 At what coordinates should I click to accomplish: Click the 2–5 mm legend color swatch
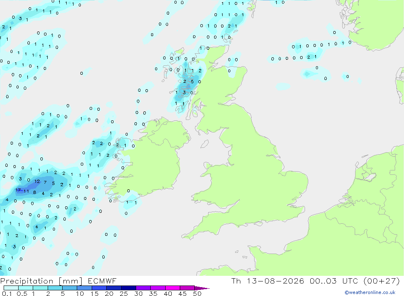coord(55,288)
